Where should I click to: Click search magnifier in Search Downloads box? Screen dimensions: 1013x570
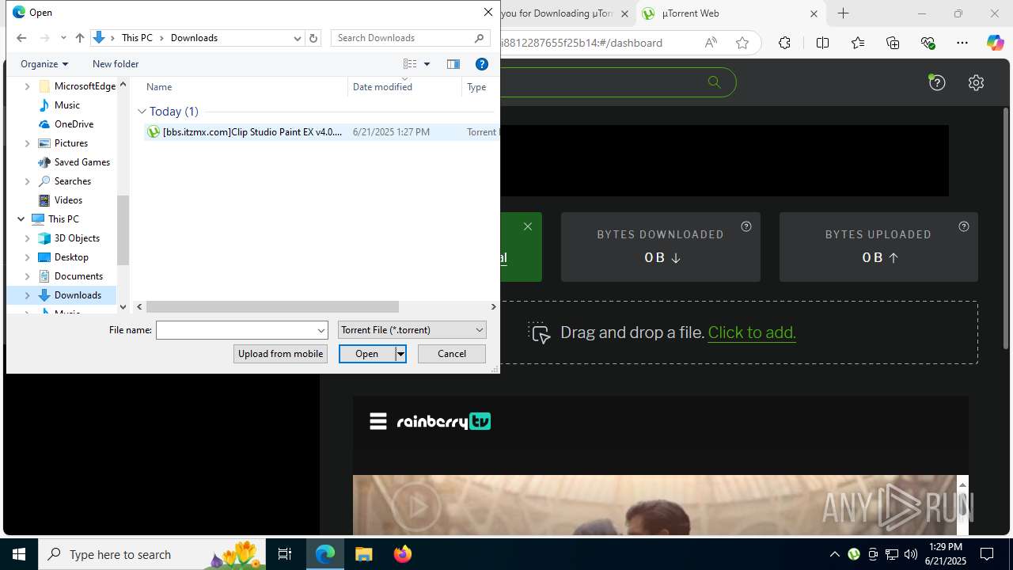click(x=479, y=38)
